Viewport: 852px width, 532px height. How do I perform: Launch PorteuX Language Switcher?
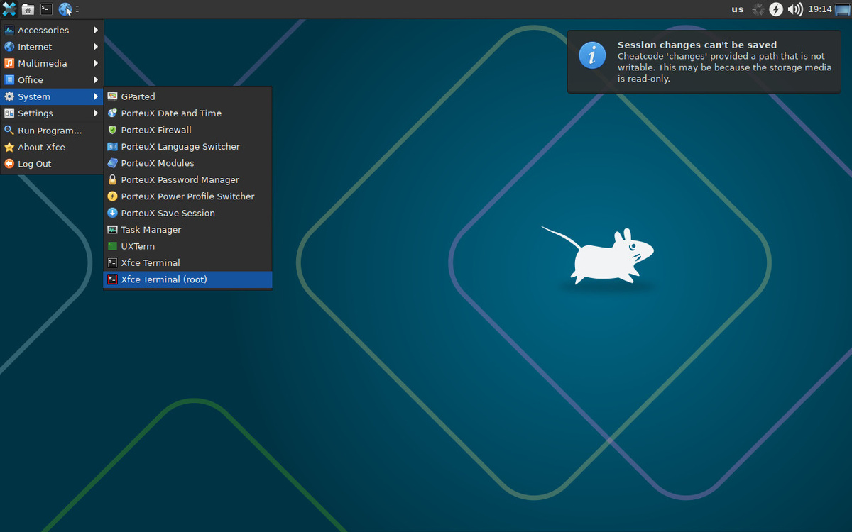coord(187,147)
